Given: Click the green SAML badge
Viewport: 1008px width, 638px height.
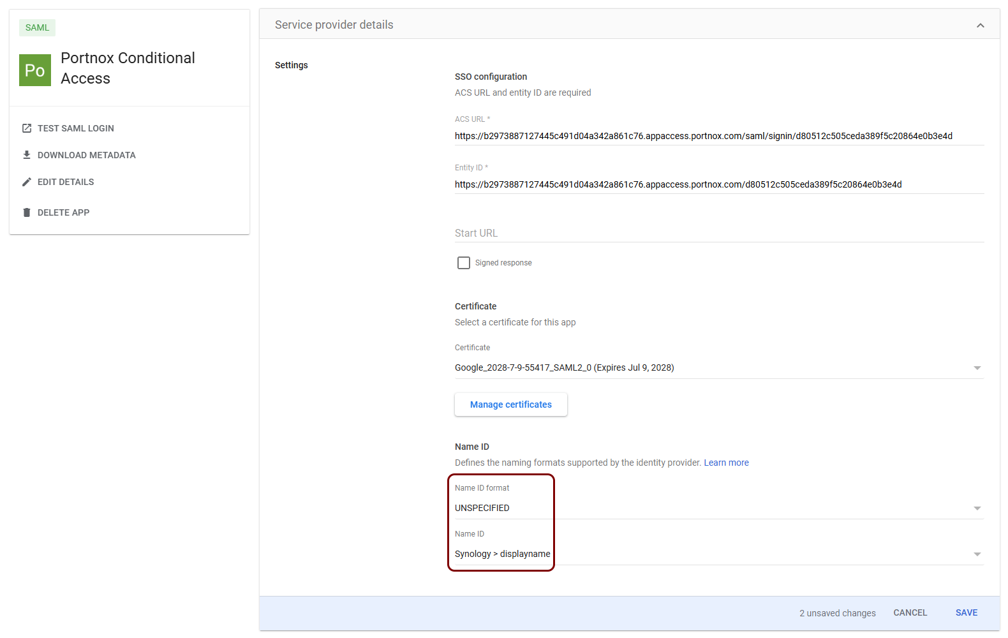Looking at the screenshot, I should 37,27.
